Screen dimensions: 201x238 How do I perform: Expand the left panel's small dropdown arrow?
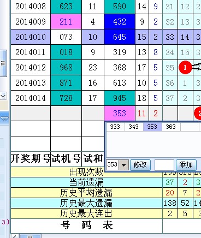tap(3, 96)
